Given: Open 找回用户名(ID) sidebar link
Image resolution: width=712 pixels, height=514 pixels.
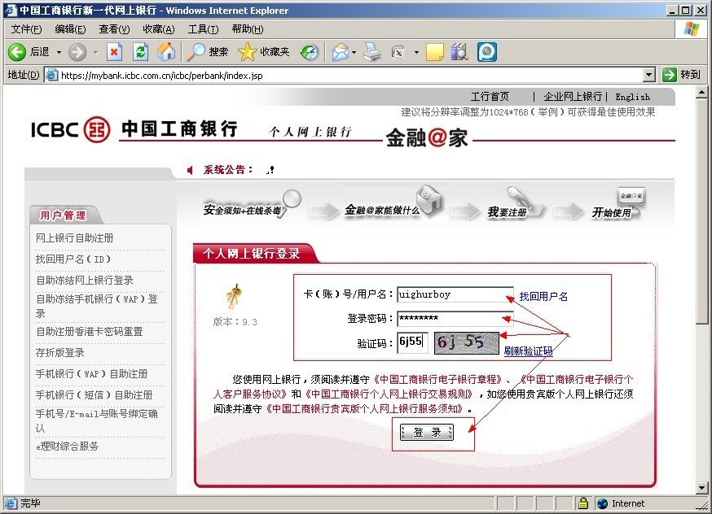Looking at the screenshot, I should (73, 259).
